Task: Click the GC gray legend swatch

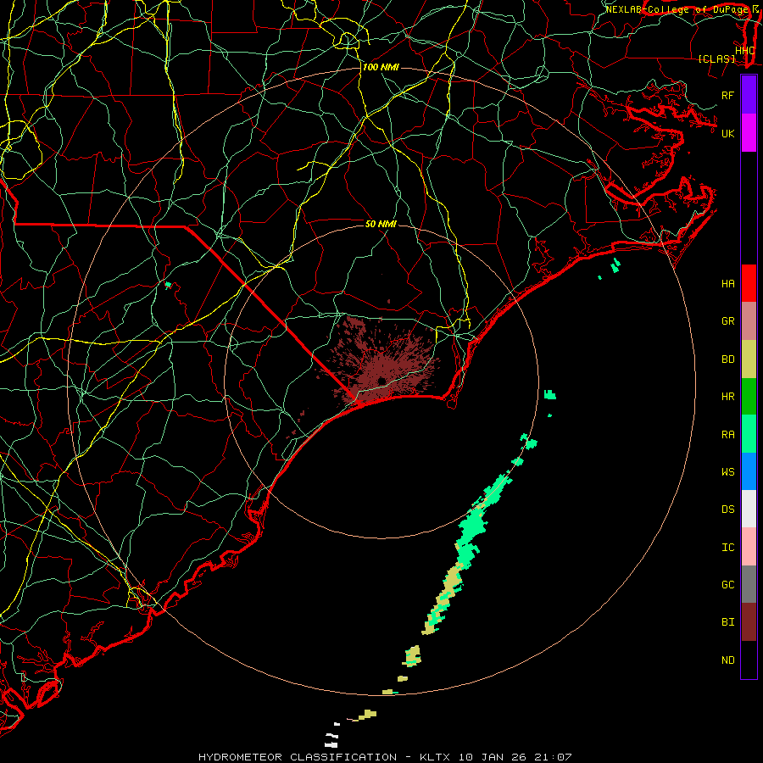Action: (x=749, y=584)
